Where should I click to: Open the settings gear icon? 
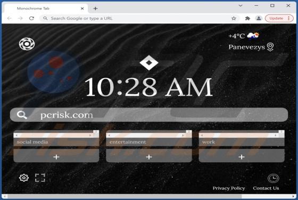(x=24, y=178)
